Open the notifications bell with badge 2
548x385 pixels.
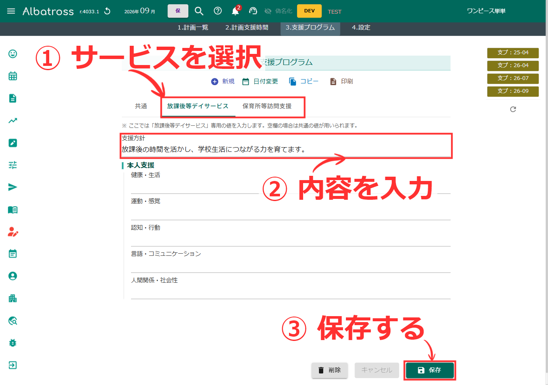(x=235, y=11)
